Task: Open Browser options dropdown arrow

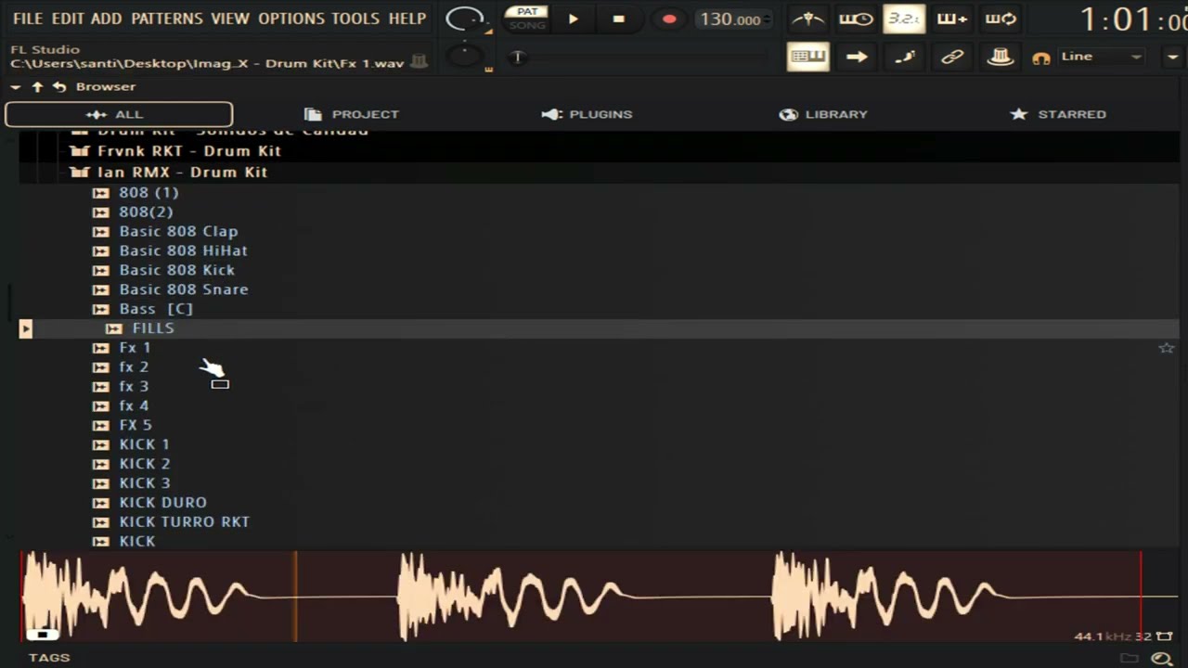Action: 16,87
